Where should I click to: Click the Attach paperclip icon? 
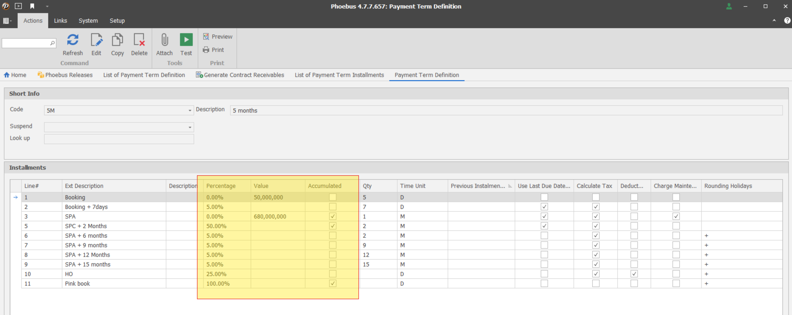tap(164, 40)
